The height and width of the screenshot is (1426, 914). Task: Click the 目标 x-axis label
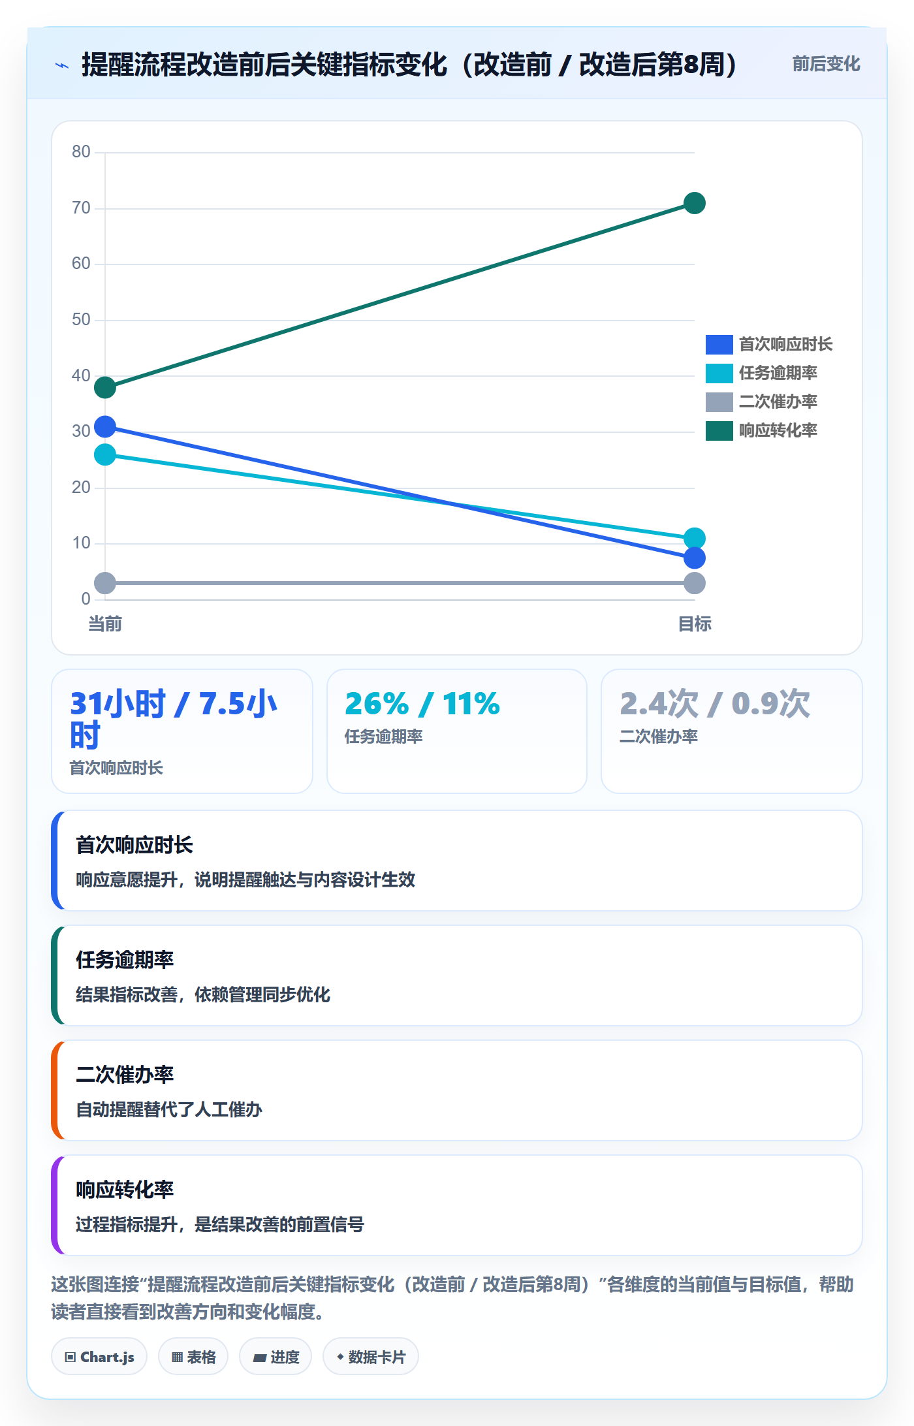(x=695, y=624)
